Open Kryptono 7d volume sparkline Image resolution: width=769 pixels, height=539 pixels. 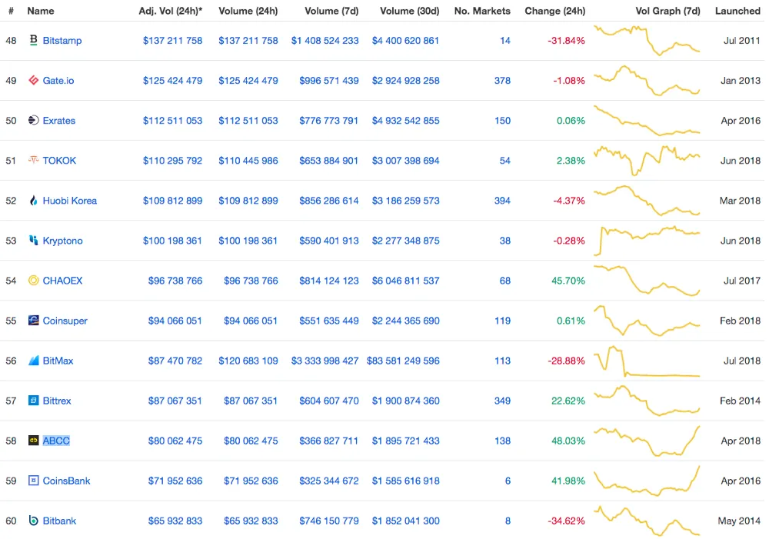point(647,241)
